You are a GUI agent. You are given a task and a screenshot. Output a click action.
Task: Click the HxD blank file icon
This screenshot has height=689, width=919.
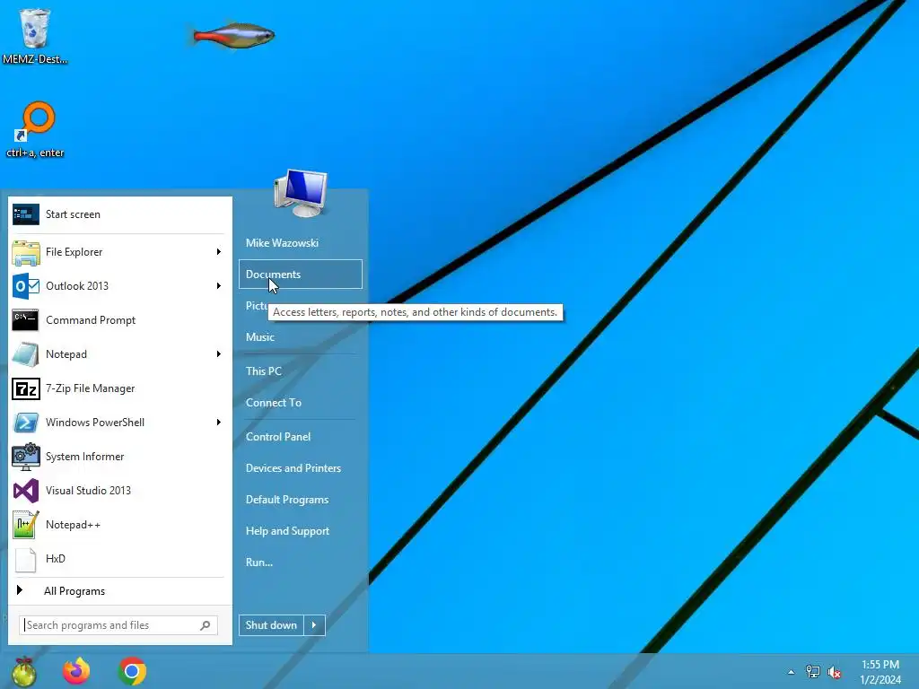[x=26, y=559]
